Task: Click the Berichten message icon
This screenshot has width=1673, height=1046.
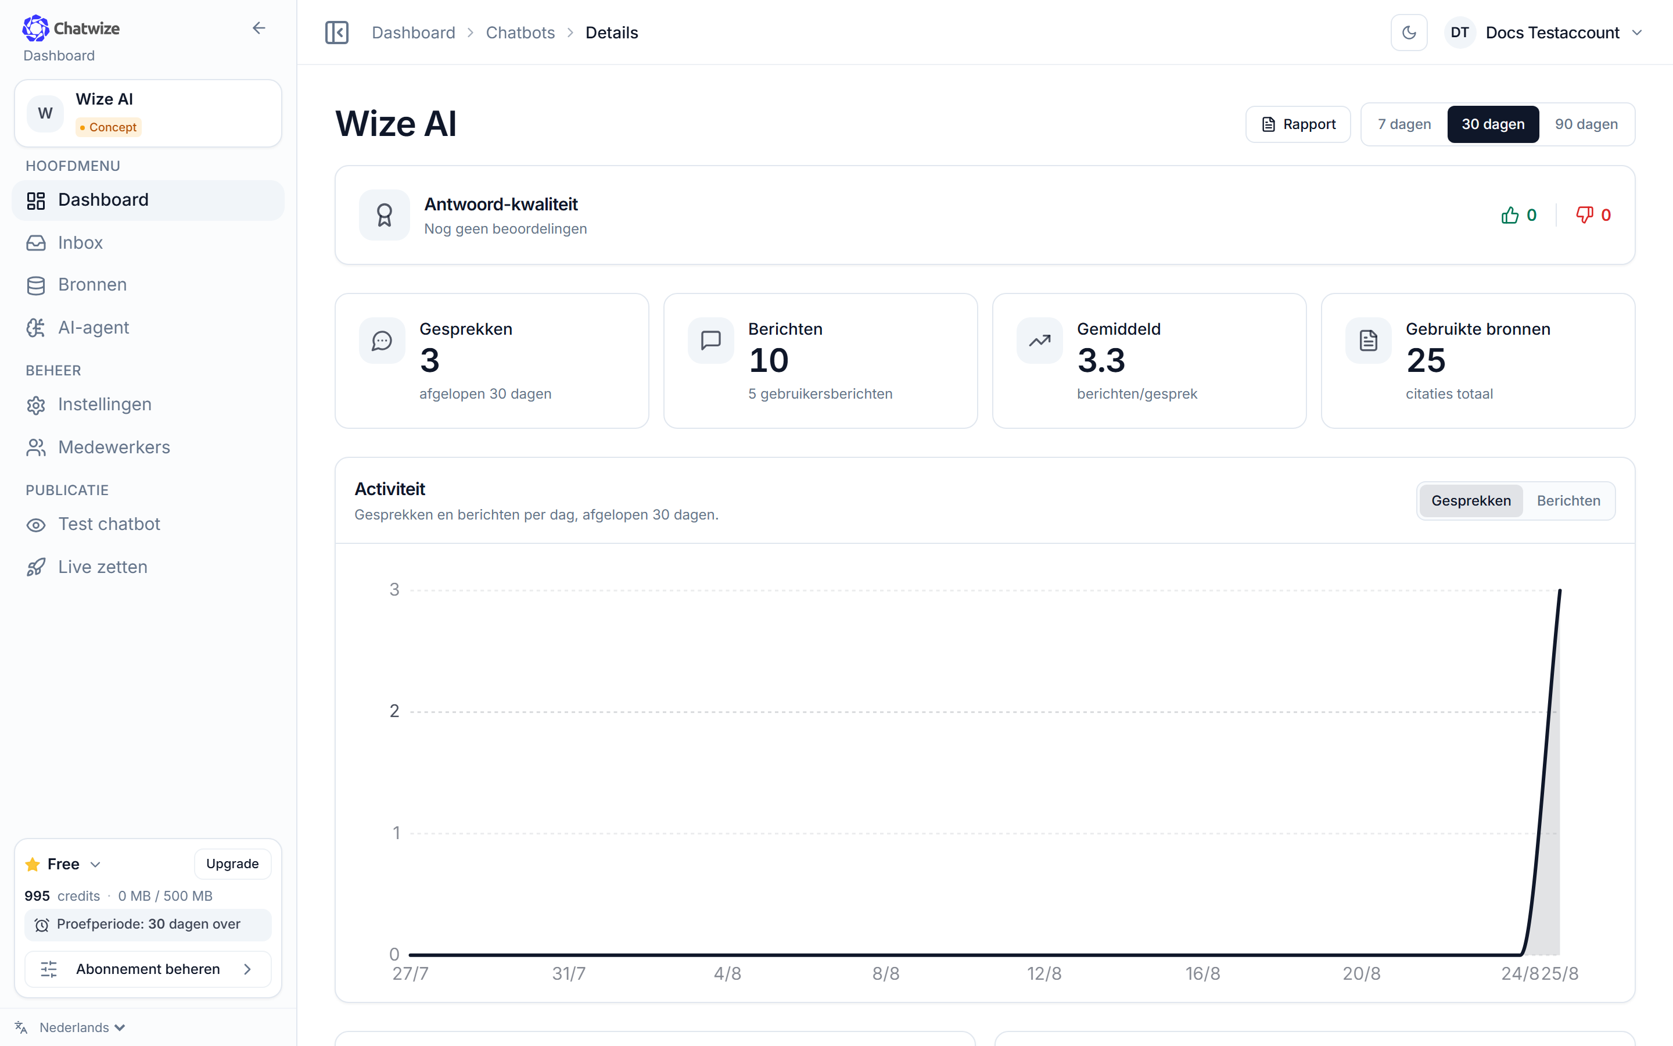Action: point(710,341)
